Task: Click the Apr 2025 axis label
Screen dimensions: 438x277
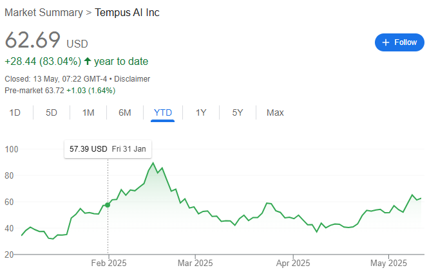Action: pyautogui.click(x=293, y=263)
